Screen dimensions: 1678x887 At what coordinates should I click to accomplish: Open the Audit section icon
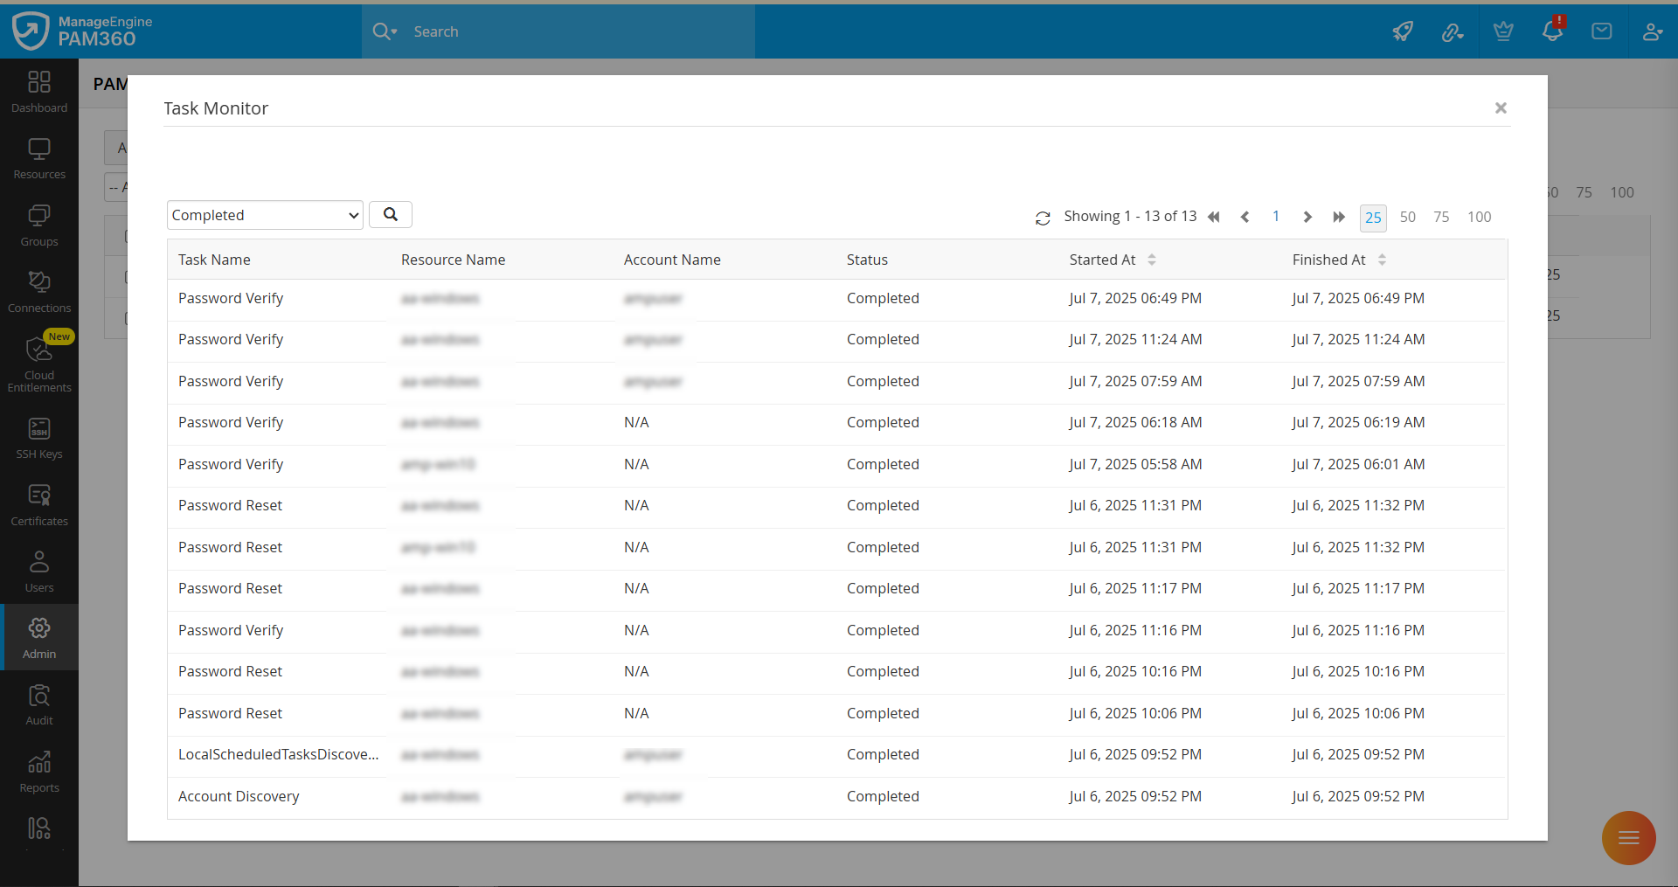(x=38, y=702)
